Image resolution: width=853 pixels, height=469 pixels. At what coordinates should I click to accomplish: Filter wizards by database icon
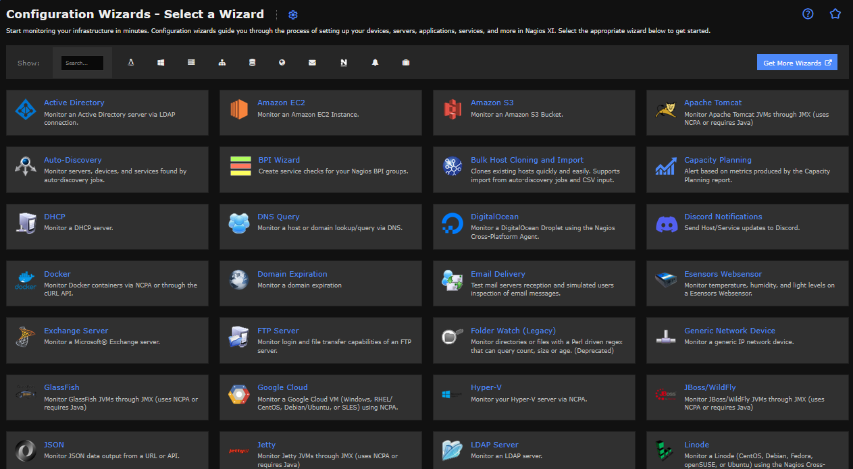pos(252,63)
